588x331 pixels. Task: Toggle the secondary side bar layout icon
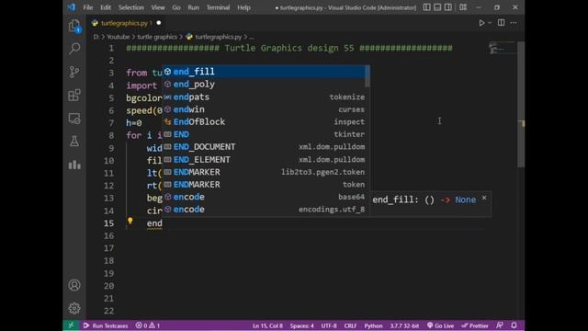click(x=447, y=7)
